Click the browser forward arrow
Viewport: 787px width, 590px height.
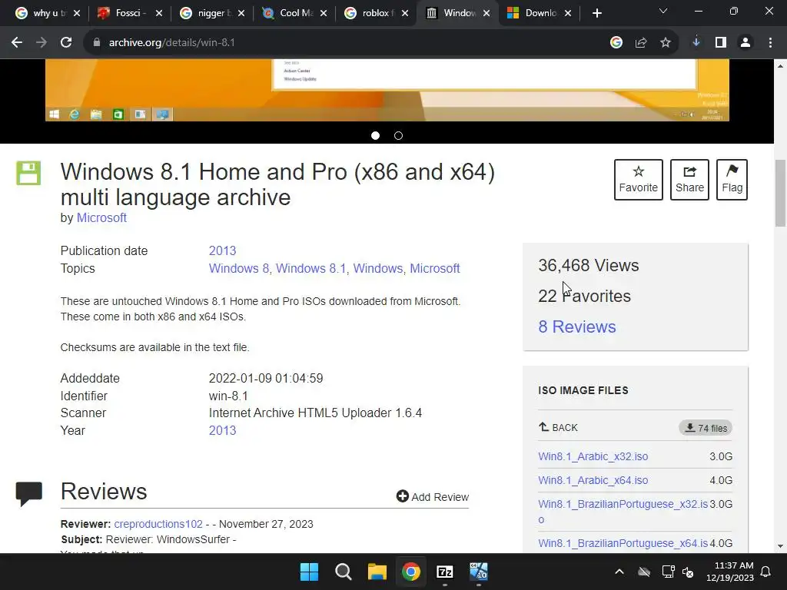pyautogui.click(x=42, y=43)
